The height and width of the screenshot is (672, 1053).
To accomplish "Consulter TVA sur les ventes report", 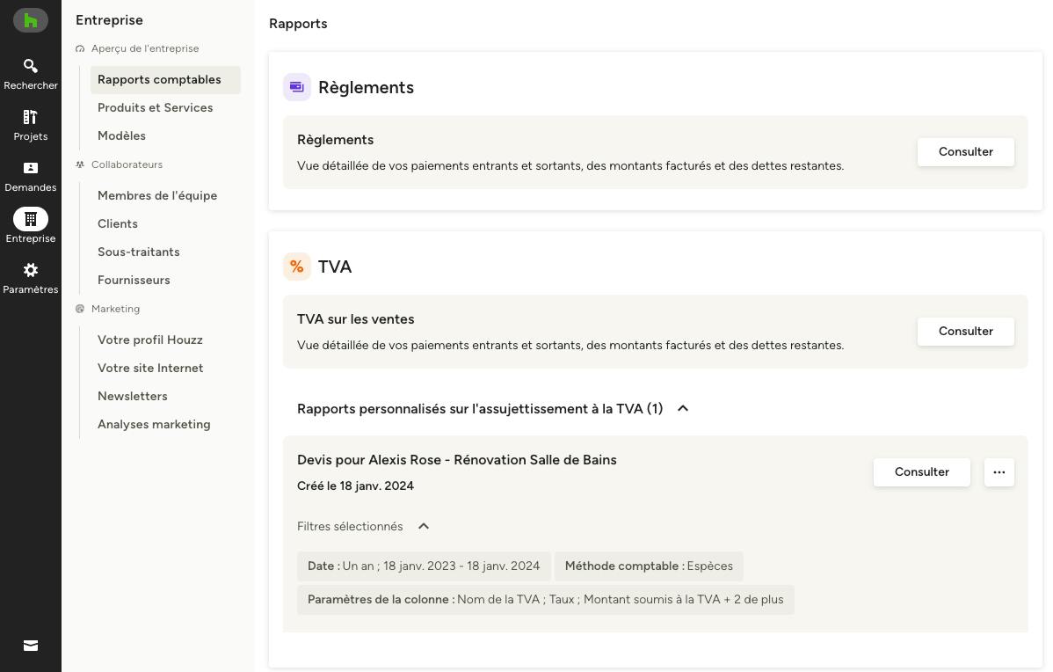I will click(966, 332).
